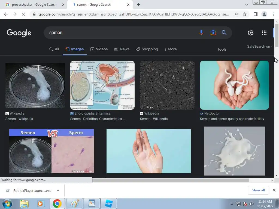Image resolution: width=279 pixels, height=209 pixels.
Task: Open the side panel icon in Chrome toolbar
Action: tap(256, 14)
